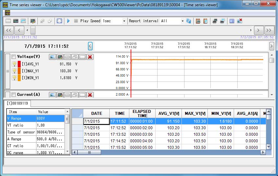Click the light orange MIN_V1 color swatch
Viewport: 278px width, 176px height.
(x=19, y=78)
